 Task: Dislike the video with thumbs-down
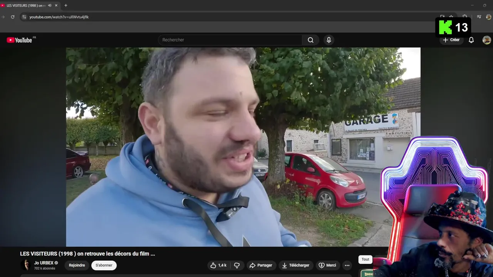[237, 265]
